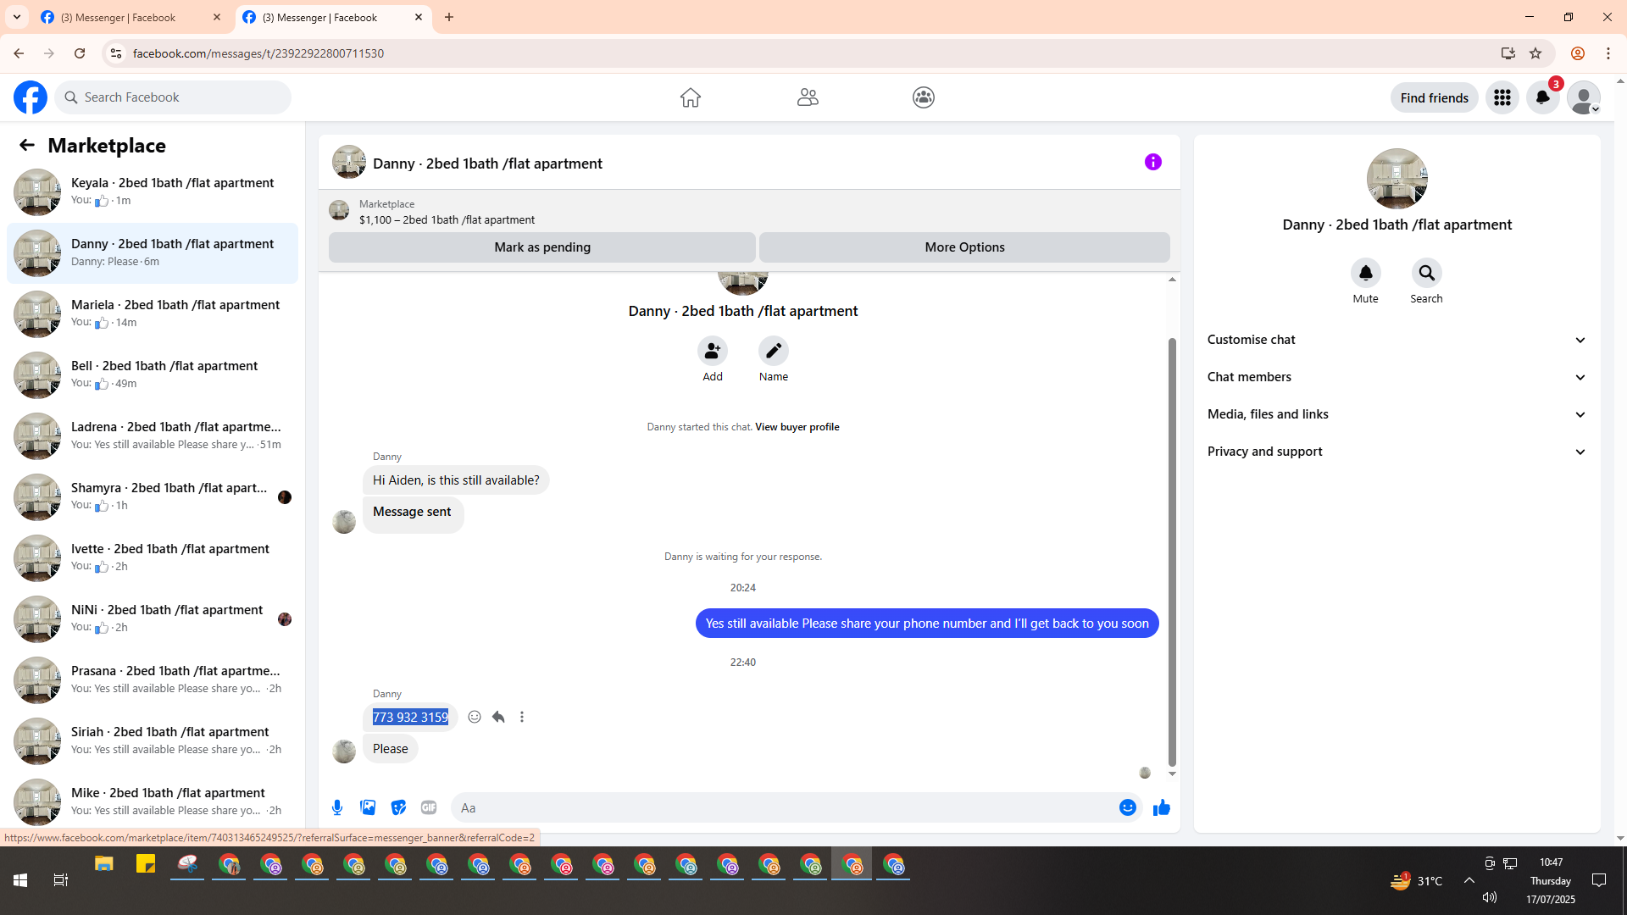The height and width of the screenshot is (915, 1627).
Task: View site information icon in address bar
Action: coord(115,53)
